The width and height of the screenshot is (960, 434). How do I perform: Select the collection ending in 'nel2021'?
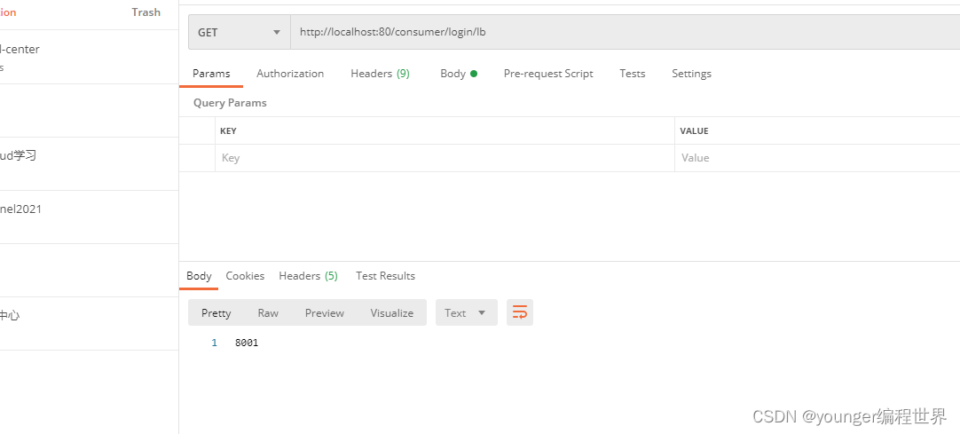click(x=20, y=209)
